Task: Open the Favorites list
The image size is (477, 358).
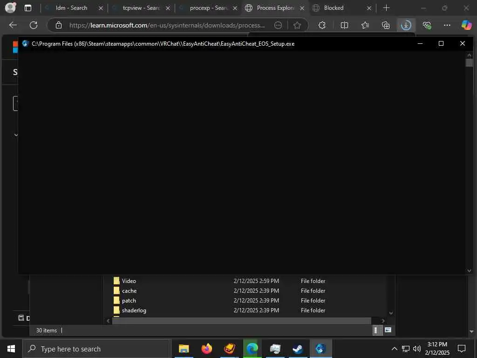Action: pos(365,25)
